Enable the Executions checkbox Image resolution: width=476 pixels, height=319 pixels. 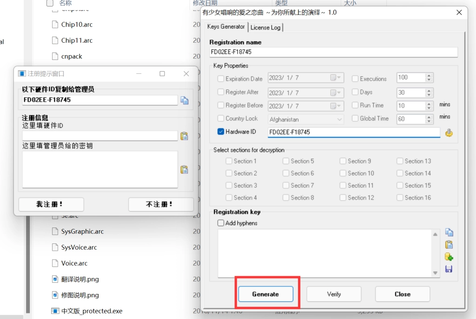355,79
